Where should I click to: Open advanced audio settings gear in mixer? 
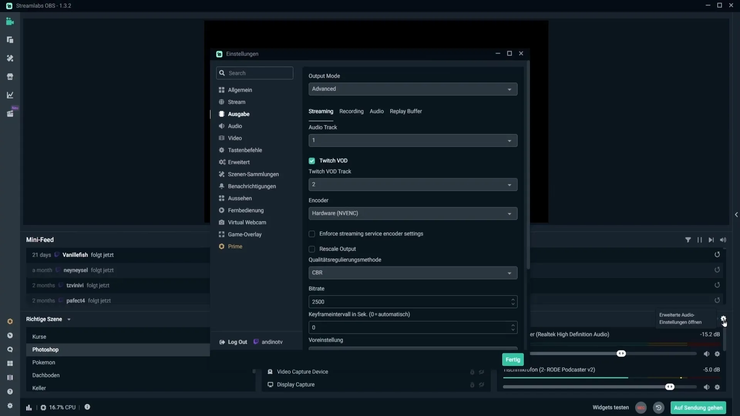[723, 319]
